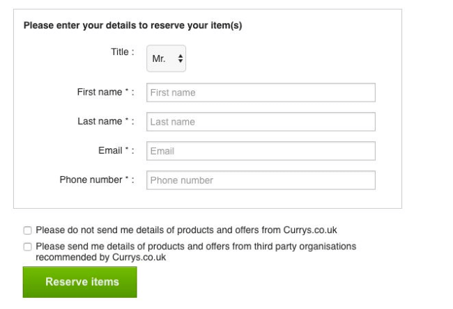Focus the First name input field

click(x=261, y=93)
